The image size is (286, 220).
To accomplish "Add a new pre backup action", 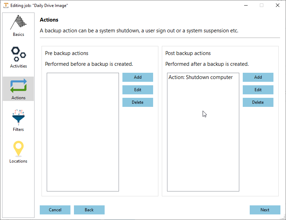I will 137,77.
